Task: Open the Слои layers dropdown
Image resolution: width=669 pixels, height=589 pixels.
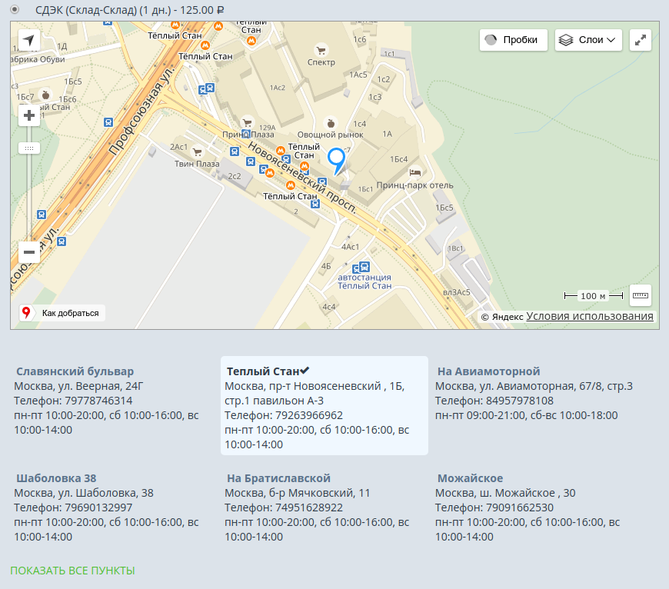Action: pos(588,40)
